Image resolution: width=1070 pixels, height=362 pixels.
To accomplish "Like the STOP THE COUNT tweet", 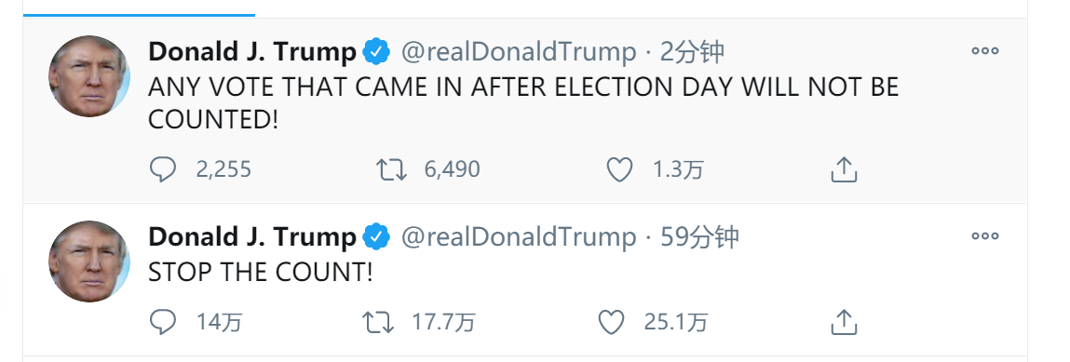I will coord(611,322).
